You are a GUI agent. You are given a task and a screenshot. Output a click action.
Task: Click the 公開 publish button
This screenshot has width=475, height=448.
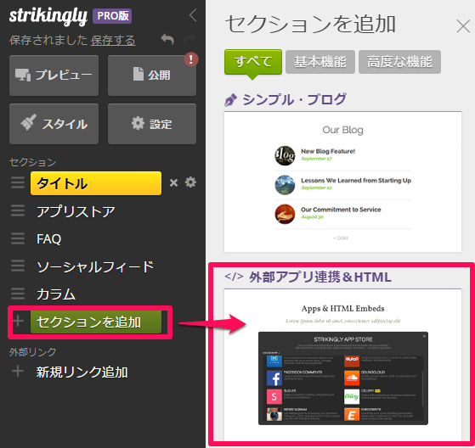(152, 76)
